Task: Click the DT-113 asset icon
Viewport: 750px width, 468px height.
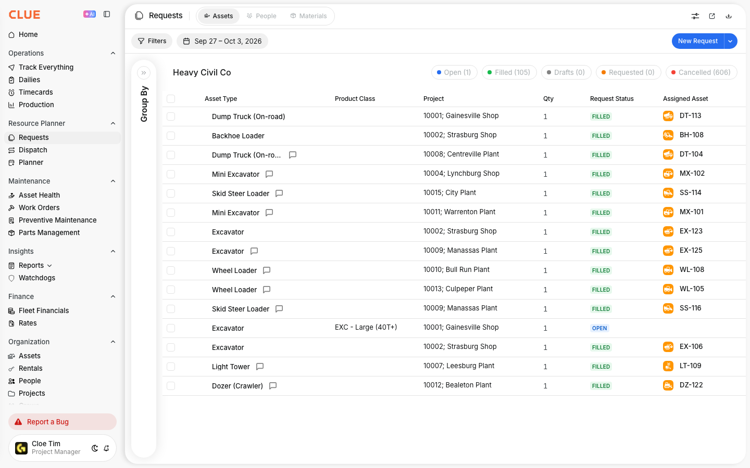Action: click(668, 116)
